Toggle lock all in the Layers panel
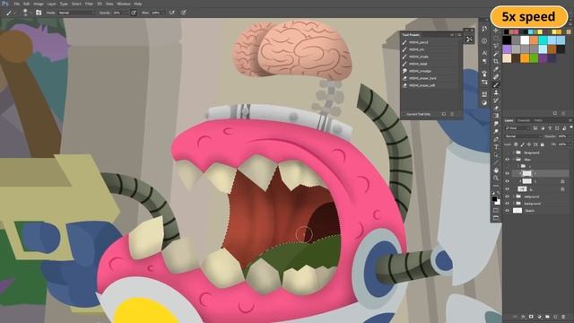This screenshot has width=574, height=323. (x=542, y=144)
